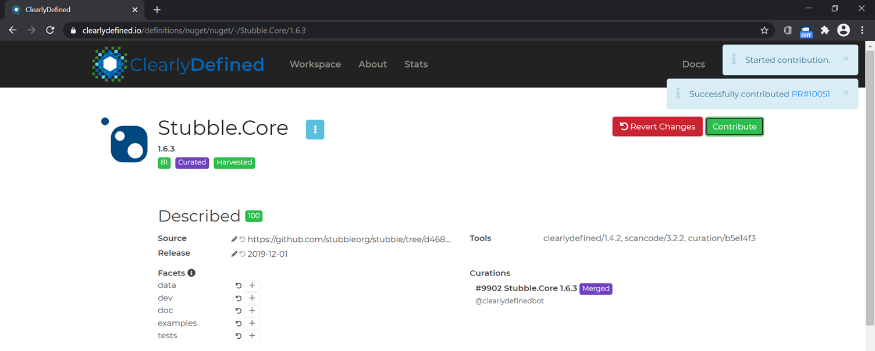Click the Tools value text
The height and width of the screenshot is (351, 875).
tap(649, 238)
